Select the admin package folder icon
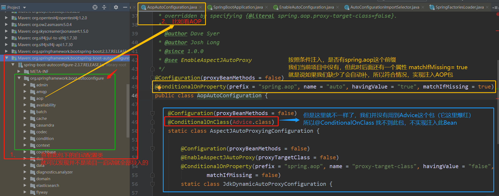The width and height of the screenshot is (499, 196). [x=33, y=85]
